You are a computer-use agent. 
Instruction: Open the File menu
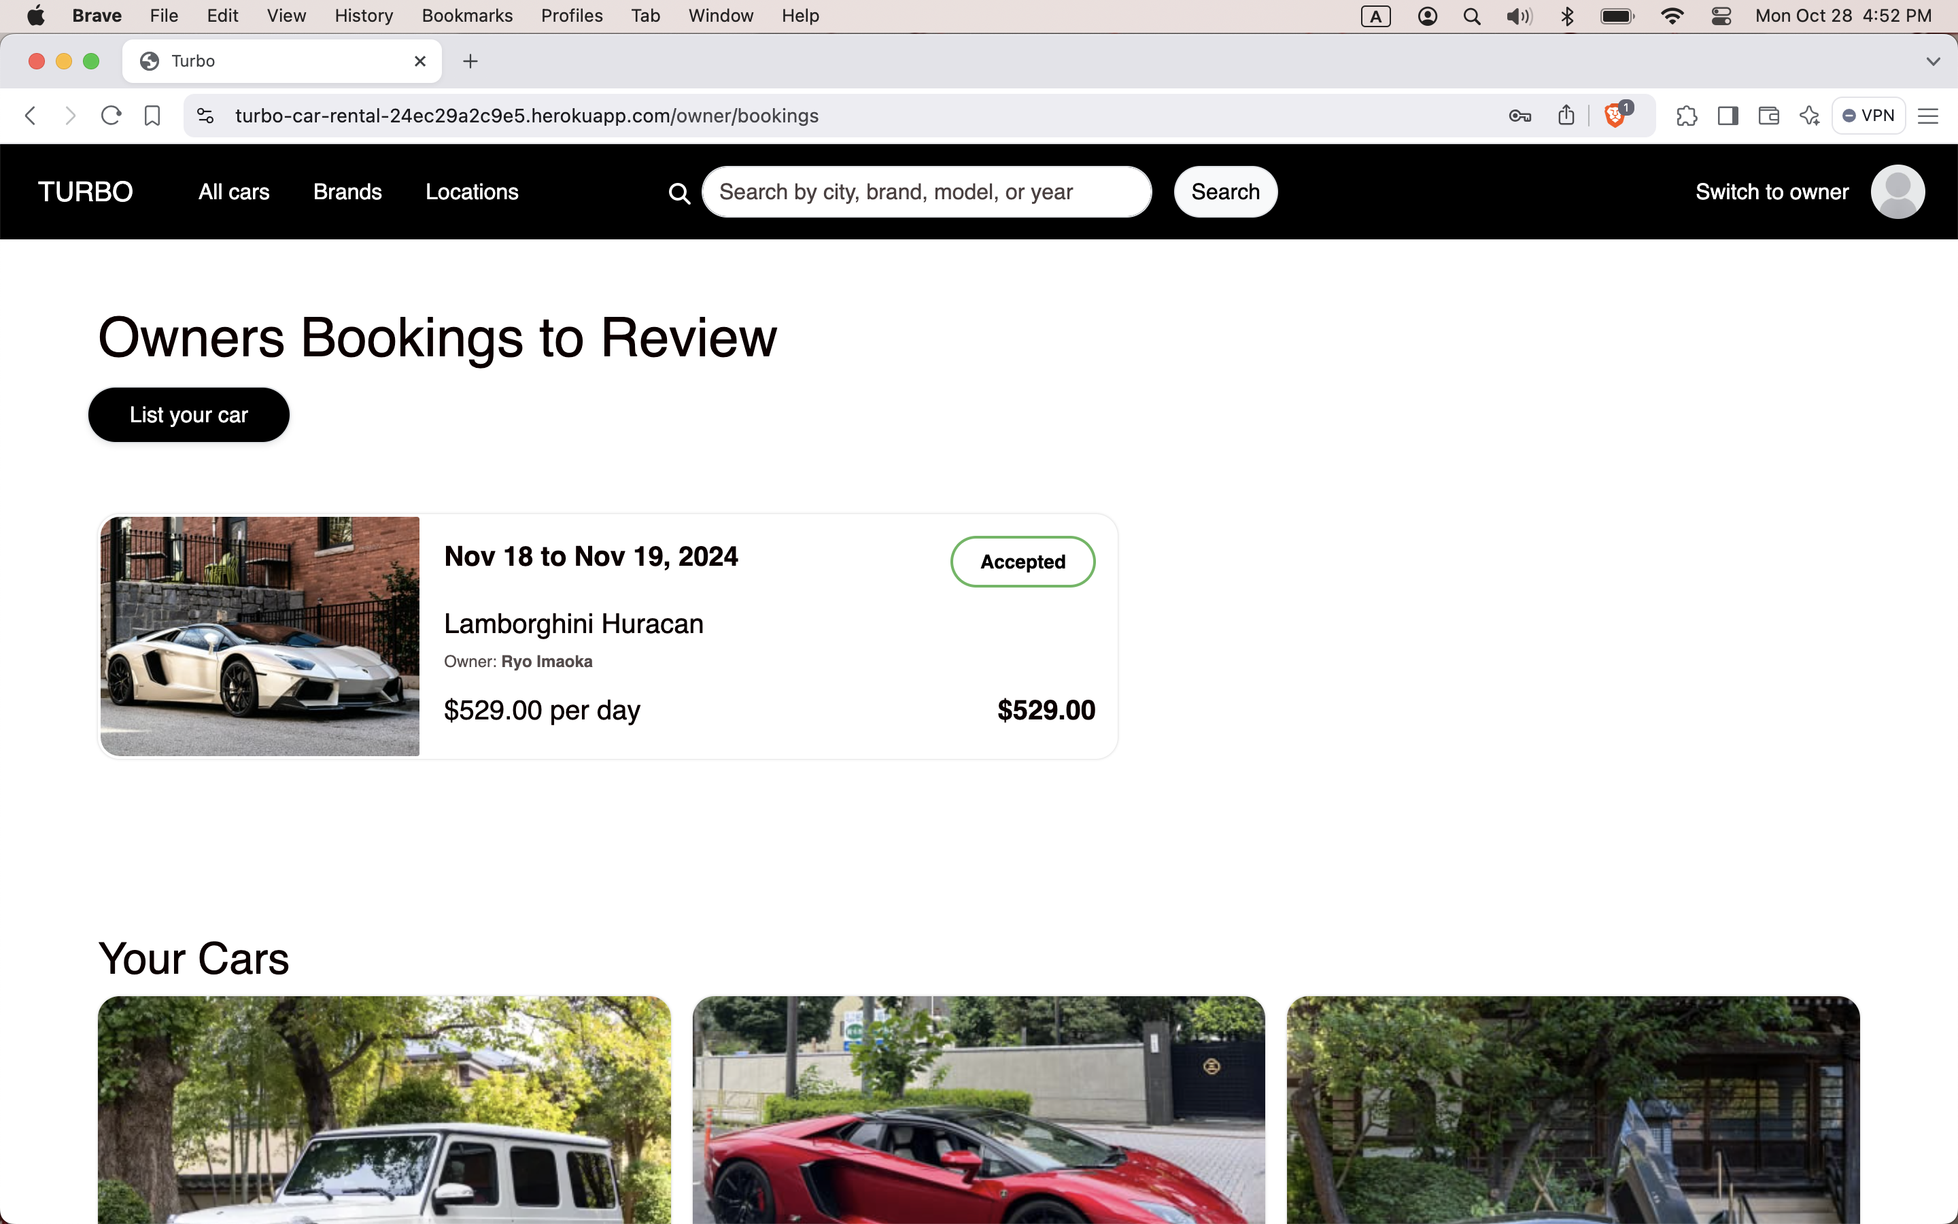click(x=163, y=16)
